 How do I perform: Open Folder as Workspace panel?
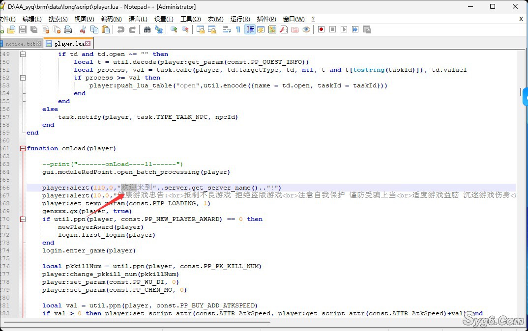(x=295, y=29)
